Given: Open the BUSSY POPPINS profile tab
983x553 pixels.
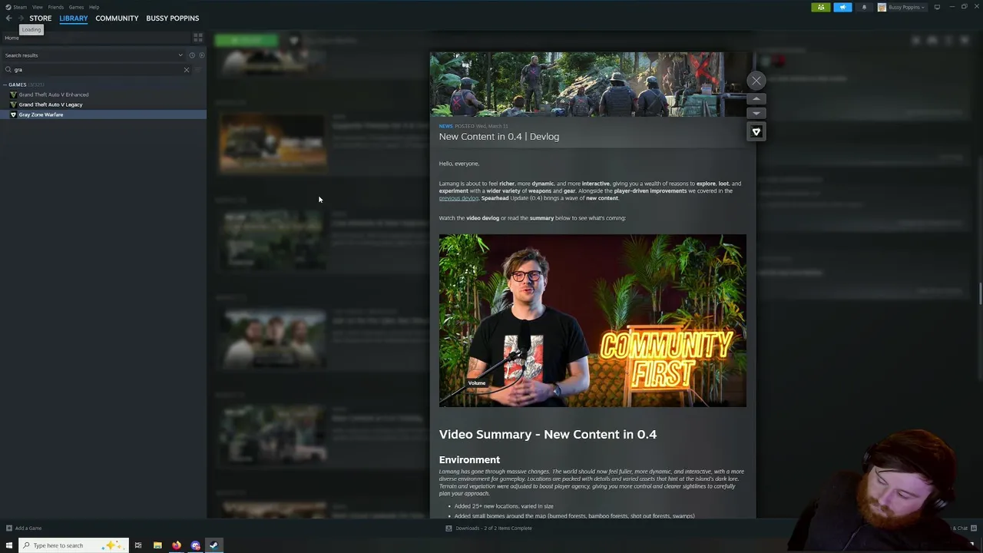Looking at the screenshot, I should (173, 18).
